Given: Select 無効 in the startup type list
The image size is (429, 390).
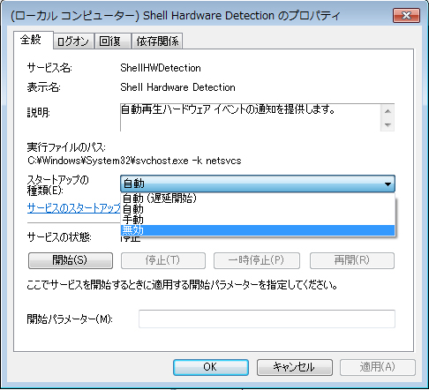Looking at the screenshot, I should point(258,230).
